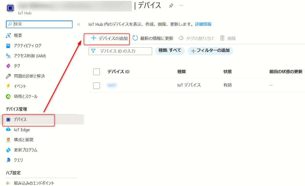This screenshot has width=305, height=186.
Task: Select デバイス under デバイス管理
Action: click(x=20, y=120)
